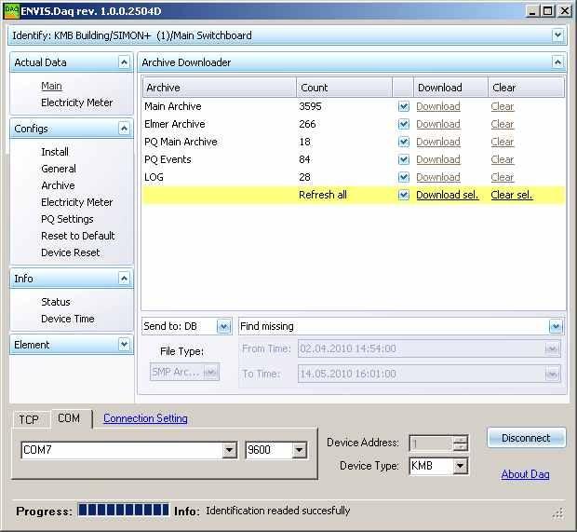Click the Device Address spinner arrows
The image size is (577, 532).
[461, 443]
